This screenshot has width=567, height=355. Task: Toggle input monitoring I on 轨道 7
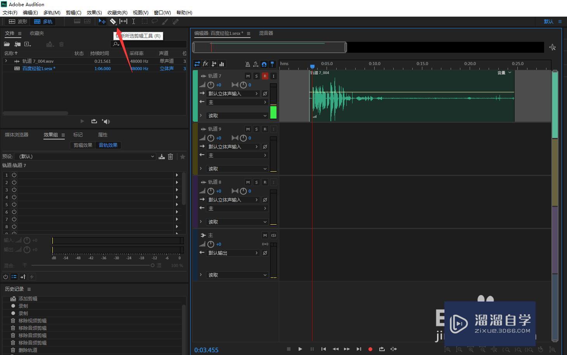point(273,76)
